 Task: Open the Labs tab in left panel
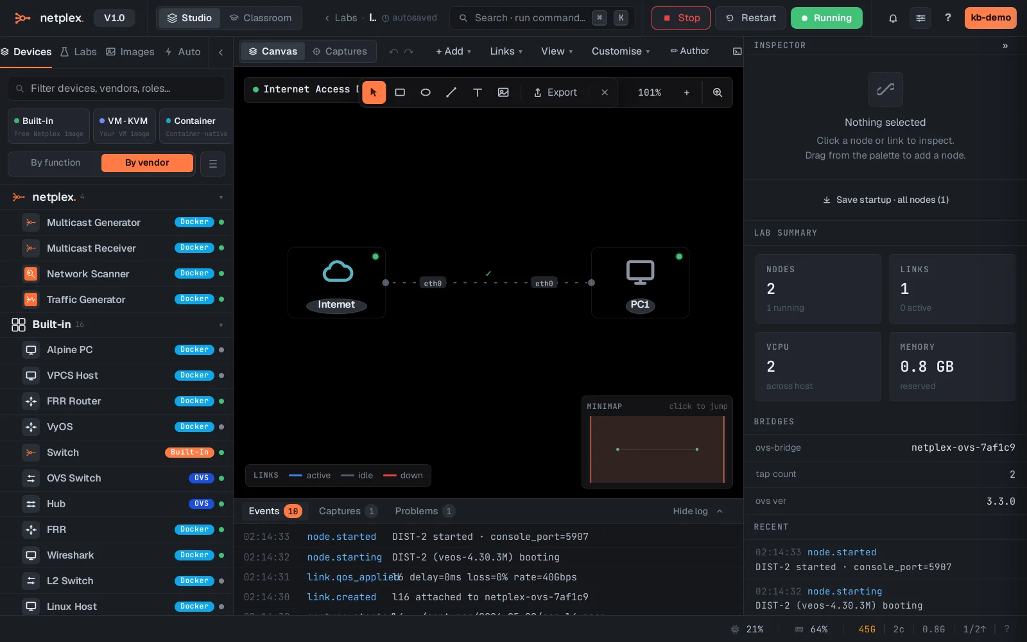pos(78,52)
